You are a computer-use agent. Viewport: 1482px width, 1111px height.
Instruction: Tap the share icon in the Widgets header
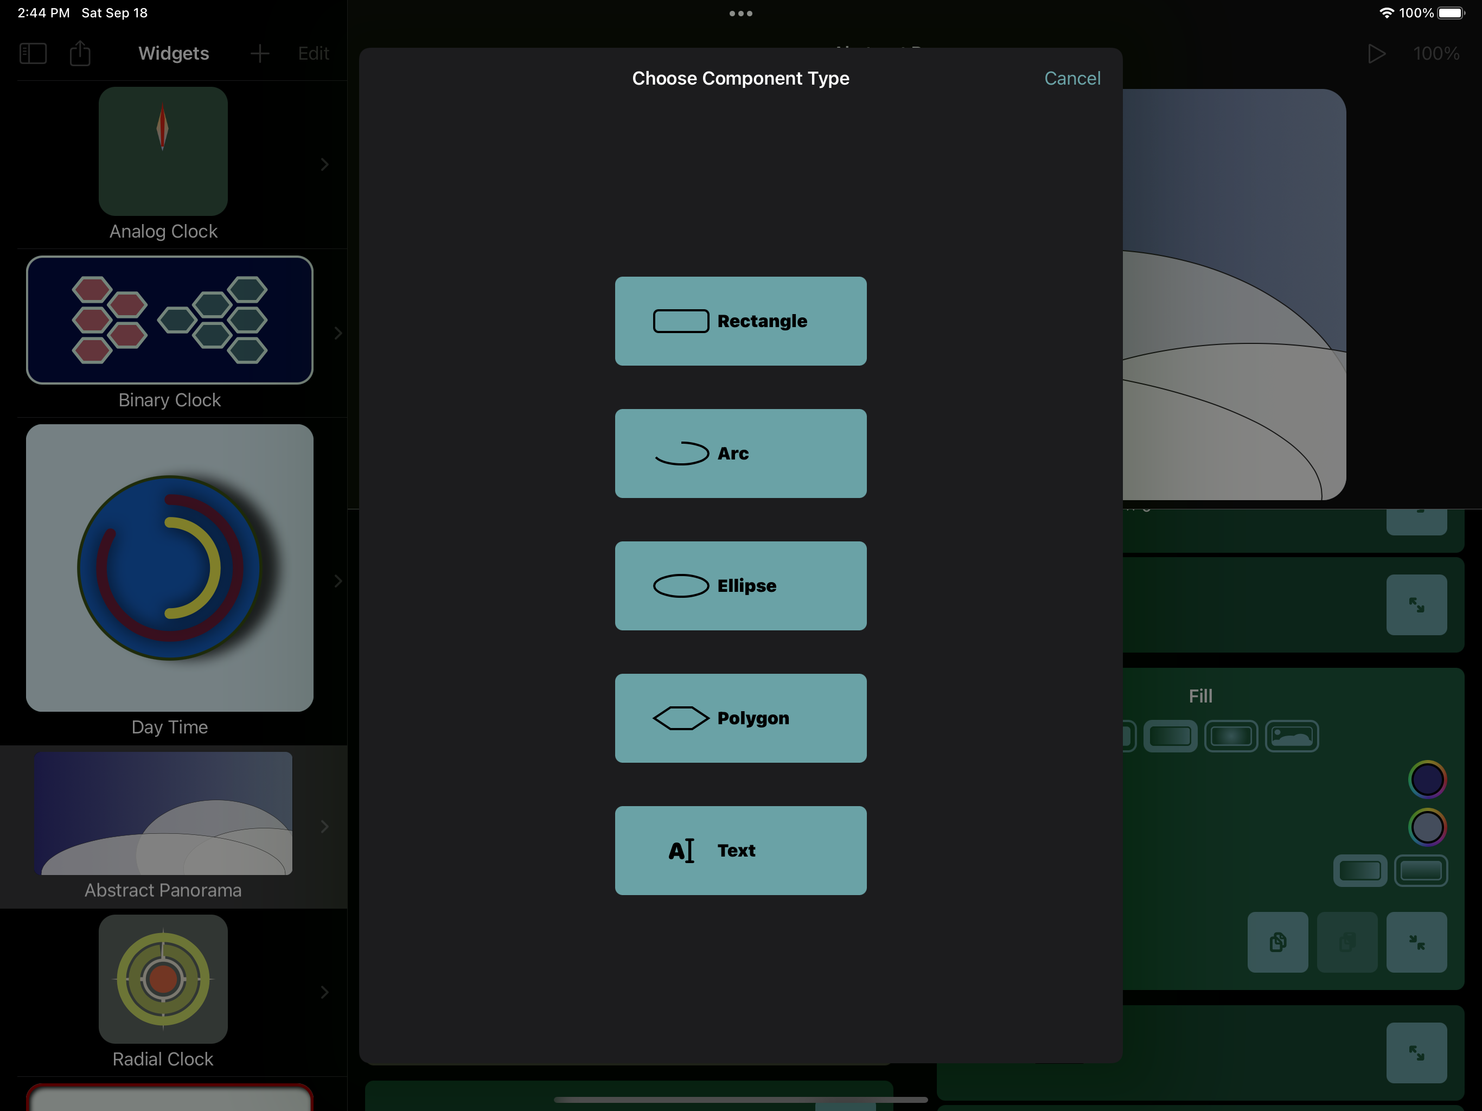click(x=80, y=54)
